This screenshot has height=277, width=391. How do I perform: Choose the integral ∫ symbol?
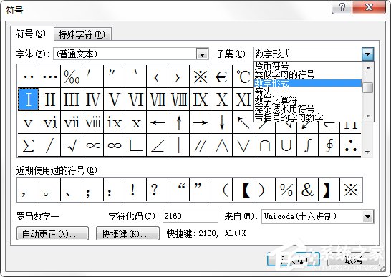point(307,145)
